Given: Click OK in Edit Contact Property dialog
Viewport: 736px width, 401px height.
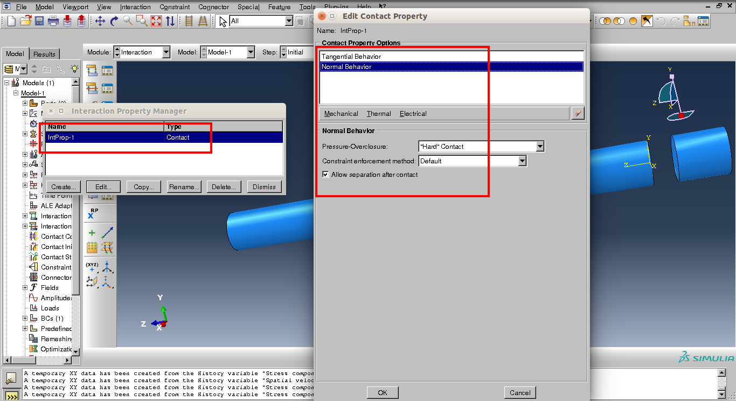Looking at the screenshot, I should point(383,392).
